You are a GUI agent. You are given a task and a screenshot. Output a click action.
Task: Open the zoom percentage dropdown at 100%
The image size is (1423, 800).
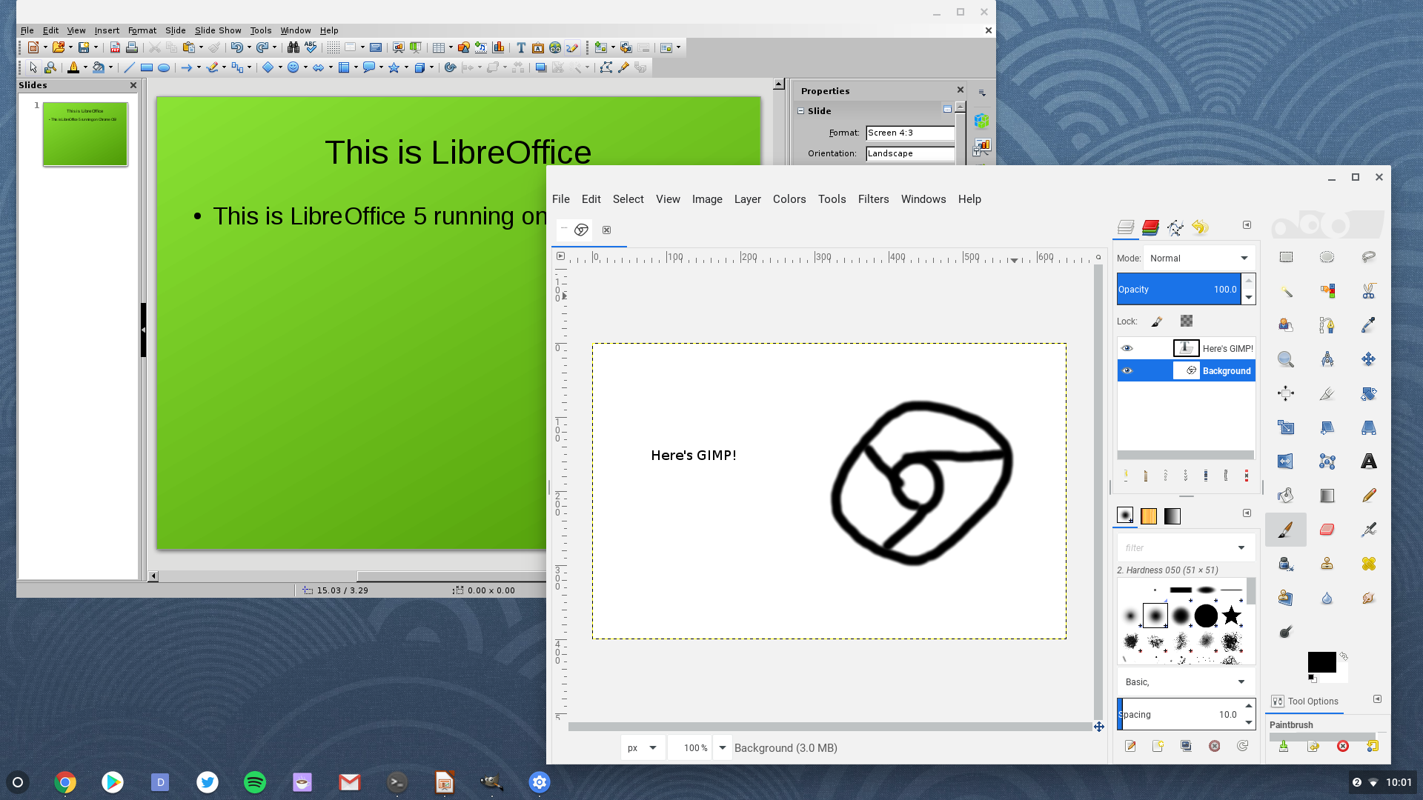[723, 747]
